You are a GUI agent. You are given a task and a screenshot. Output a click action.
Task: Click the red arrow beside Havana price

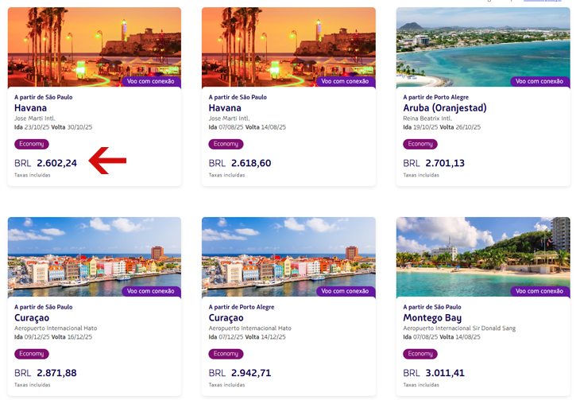point(107,161)
